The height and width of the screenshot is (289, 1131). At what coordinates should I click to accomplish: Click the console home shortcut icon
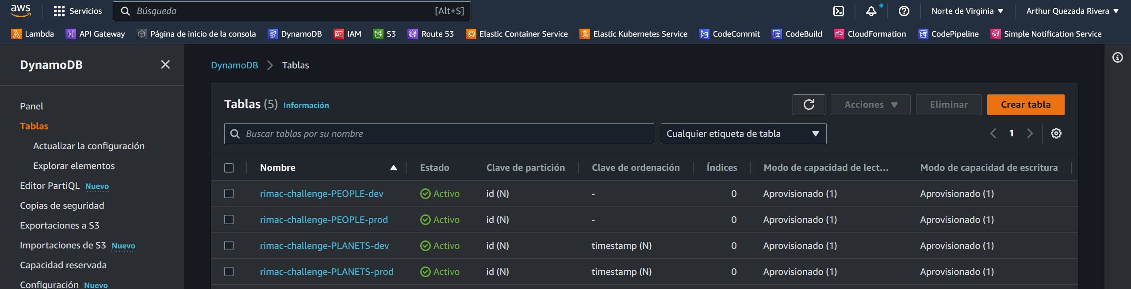coord(141,34)
